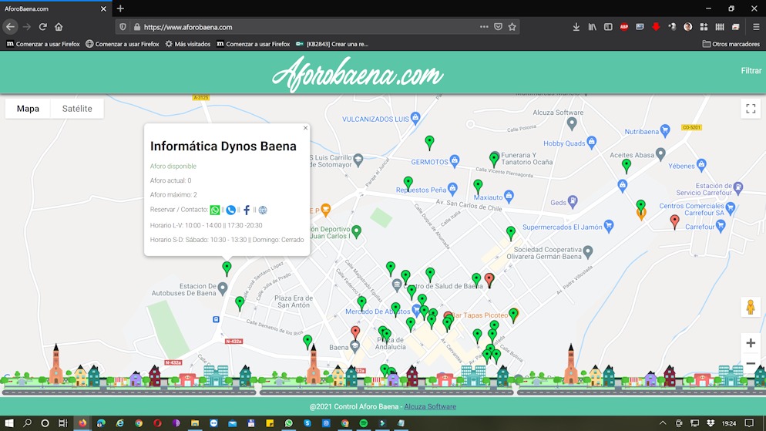Open the Alcuza Software footer link

tap(430, 406)
